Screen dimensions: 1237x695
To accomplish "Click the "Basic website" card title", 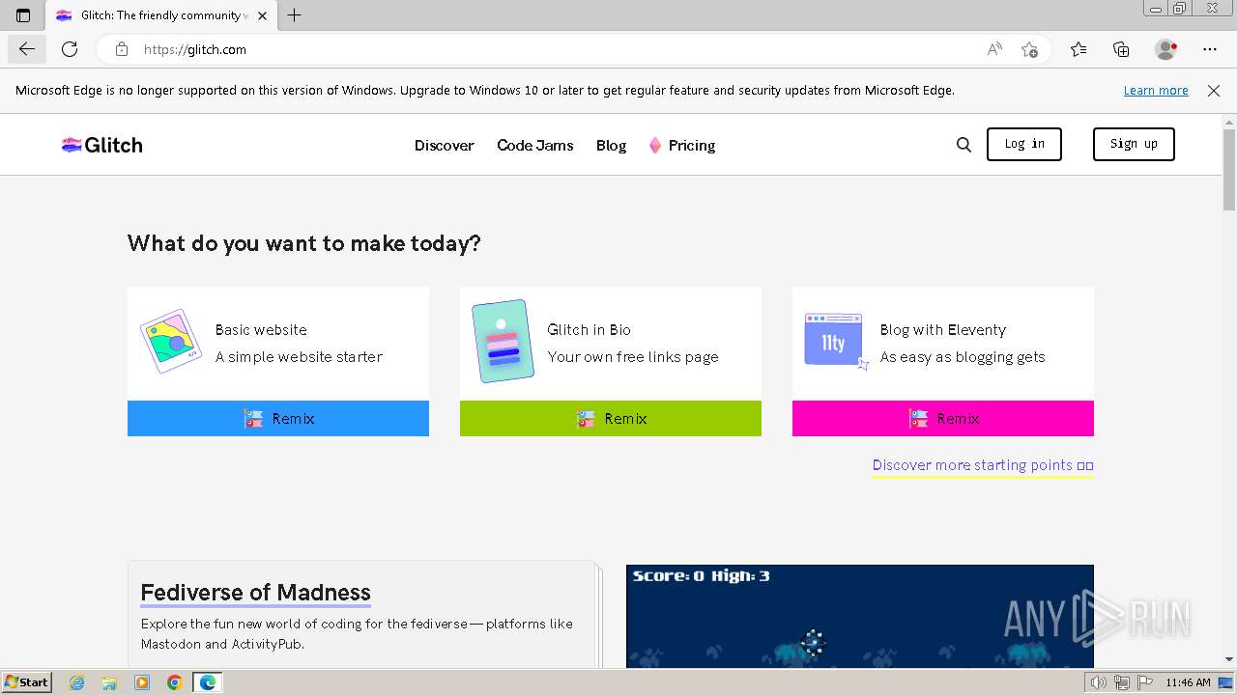I will point(261,330).
